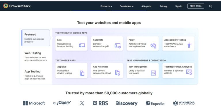Open the Automate title link

click(x=98, y=40)
